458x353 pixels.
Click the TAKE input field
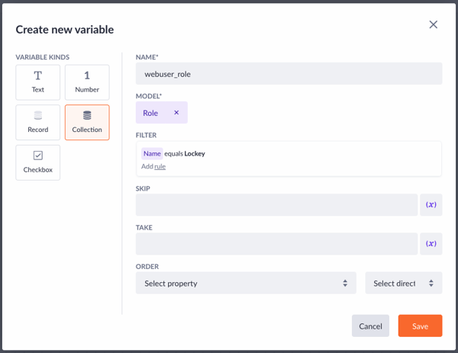click(x=276, y=244)
